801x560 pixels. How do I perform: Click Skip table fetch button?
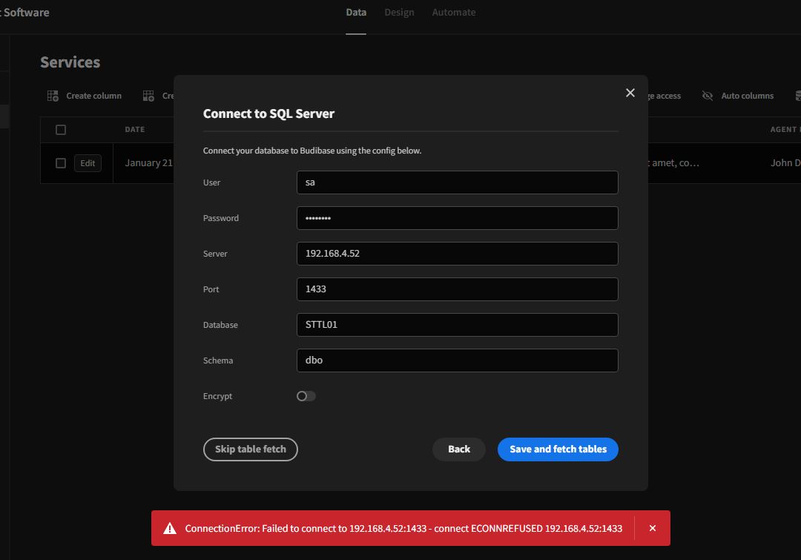click(x=251, y=449)
